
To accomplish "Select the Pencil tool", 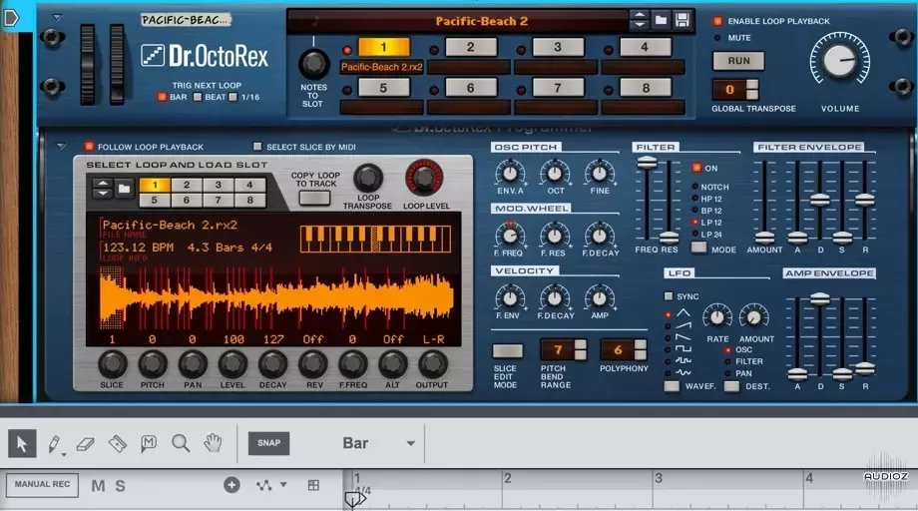I will (55, 444).
